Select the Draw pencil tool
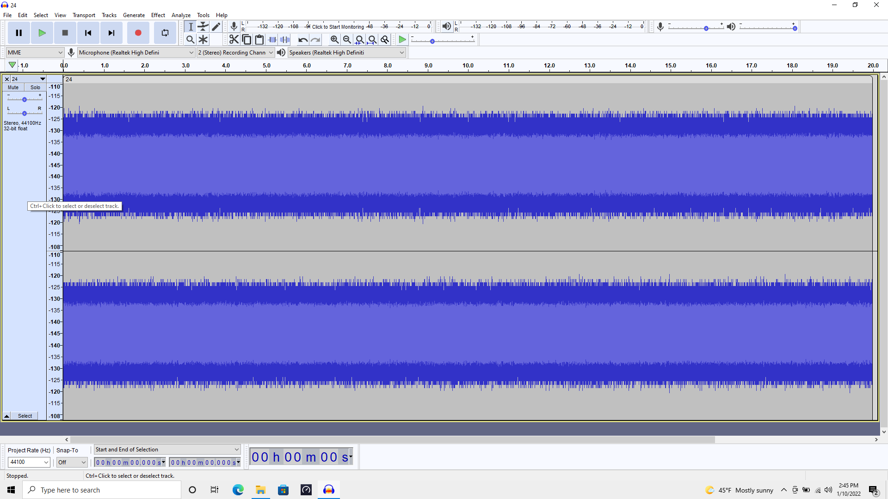The image size is (888, 499). click(216, 26)
